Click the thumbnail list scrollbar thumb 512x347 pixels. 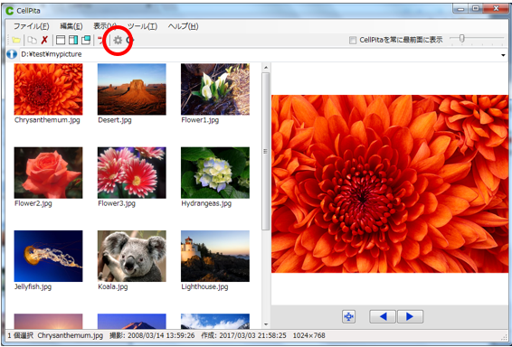pos(266,151)
